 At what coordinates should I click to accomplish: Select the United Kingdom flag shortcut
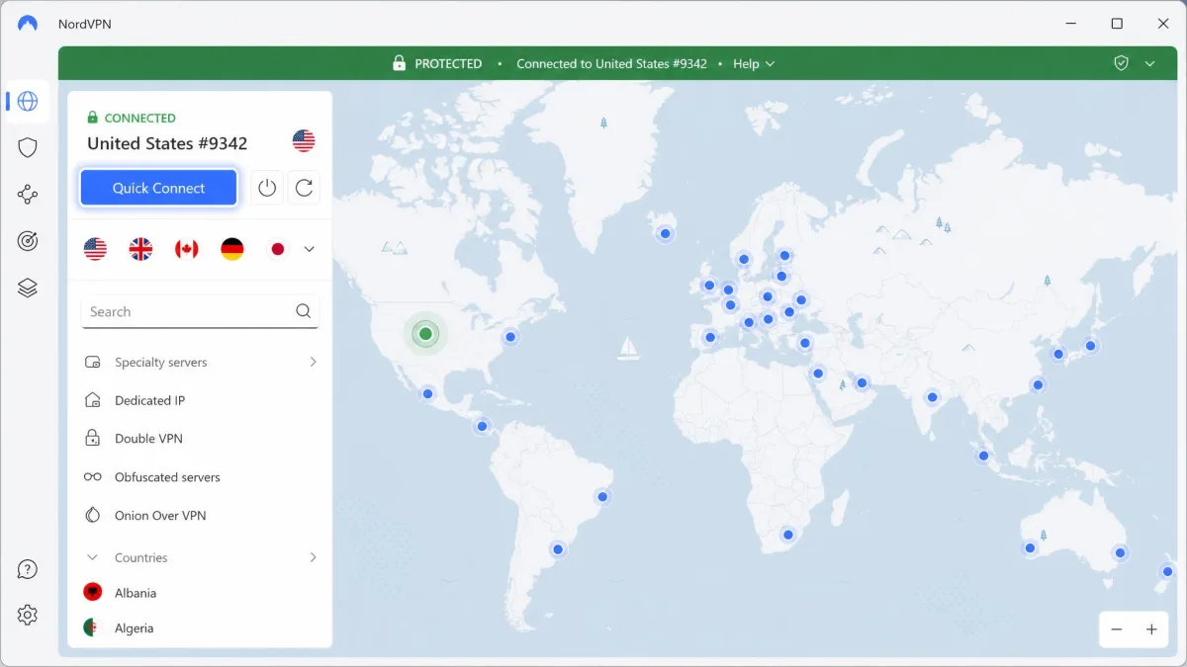pos(140,249)
